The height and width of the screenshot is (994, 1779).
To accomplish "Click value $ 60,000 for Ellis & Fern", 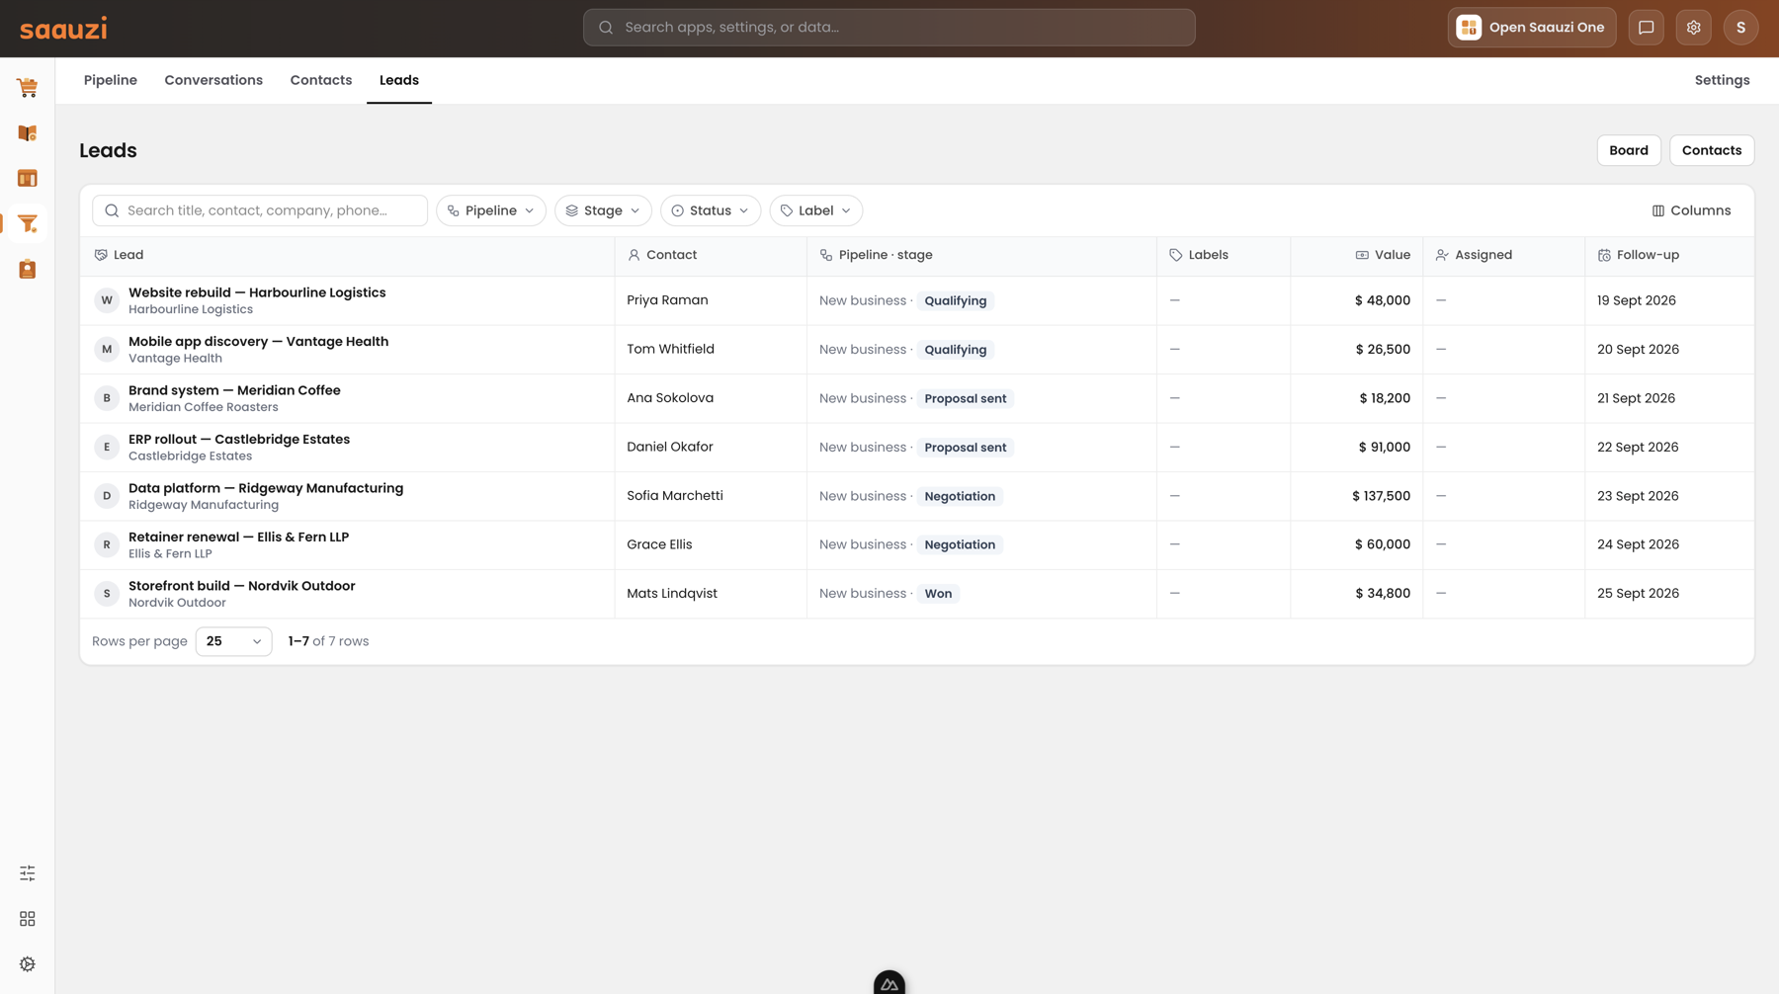I will pos(1383,544).
